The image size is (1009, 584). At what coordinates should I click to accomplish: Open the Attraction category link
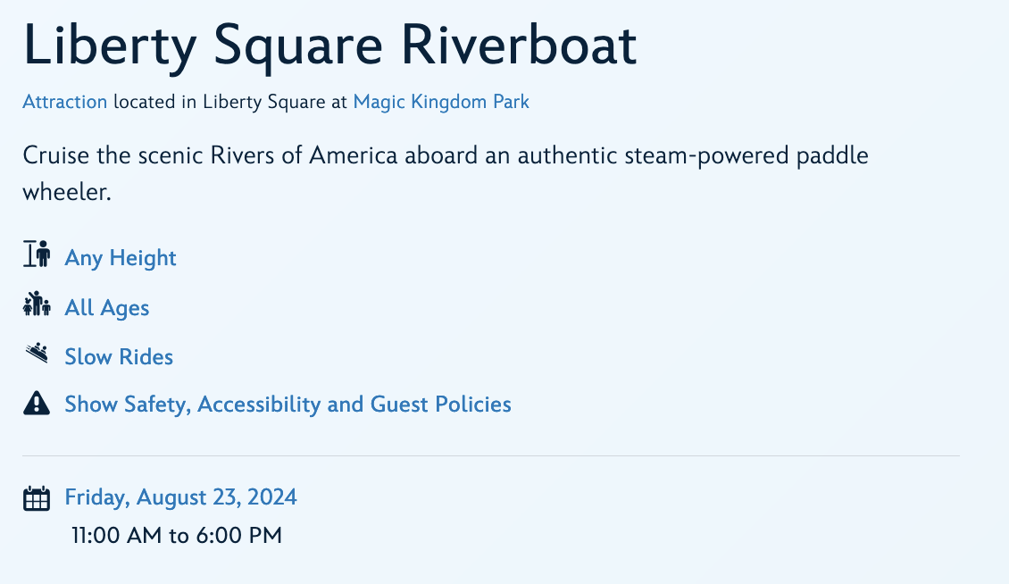coord(65,102)
